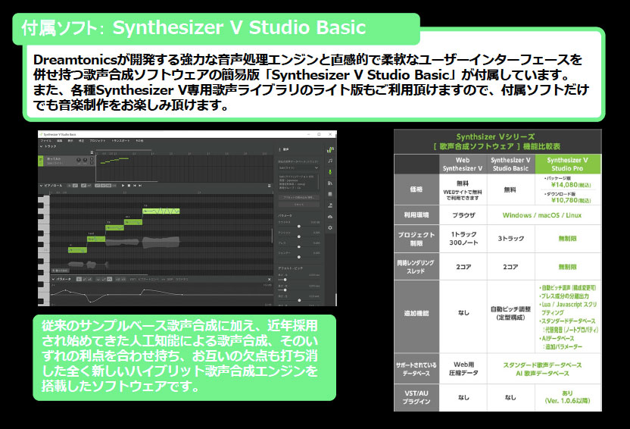The height and width of the screenshot is (429, 630).
Task: Open the piano roll hamburger menu icon
Action: coord(270,186)
